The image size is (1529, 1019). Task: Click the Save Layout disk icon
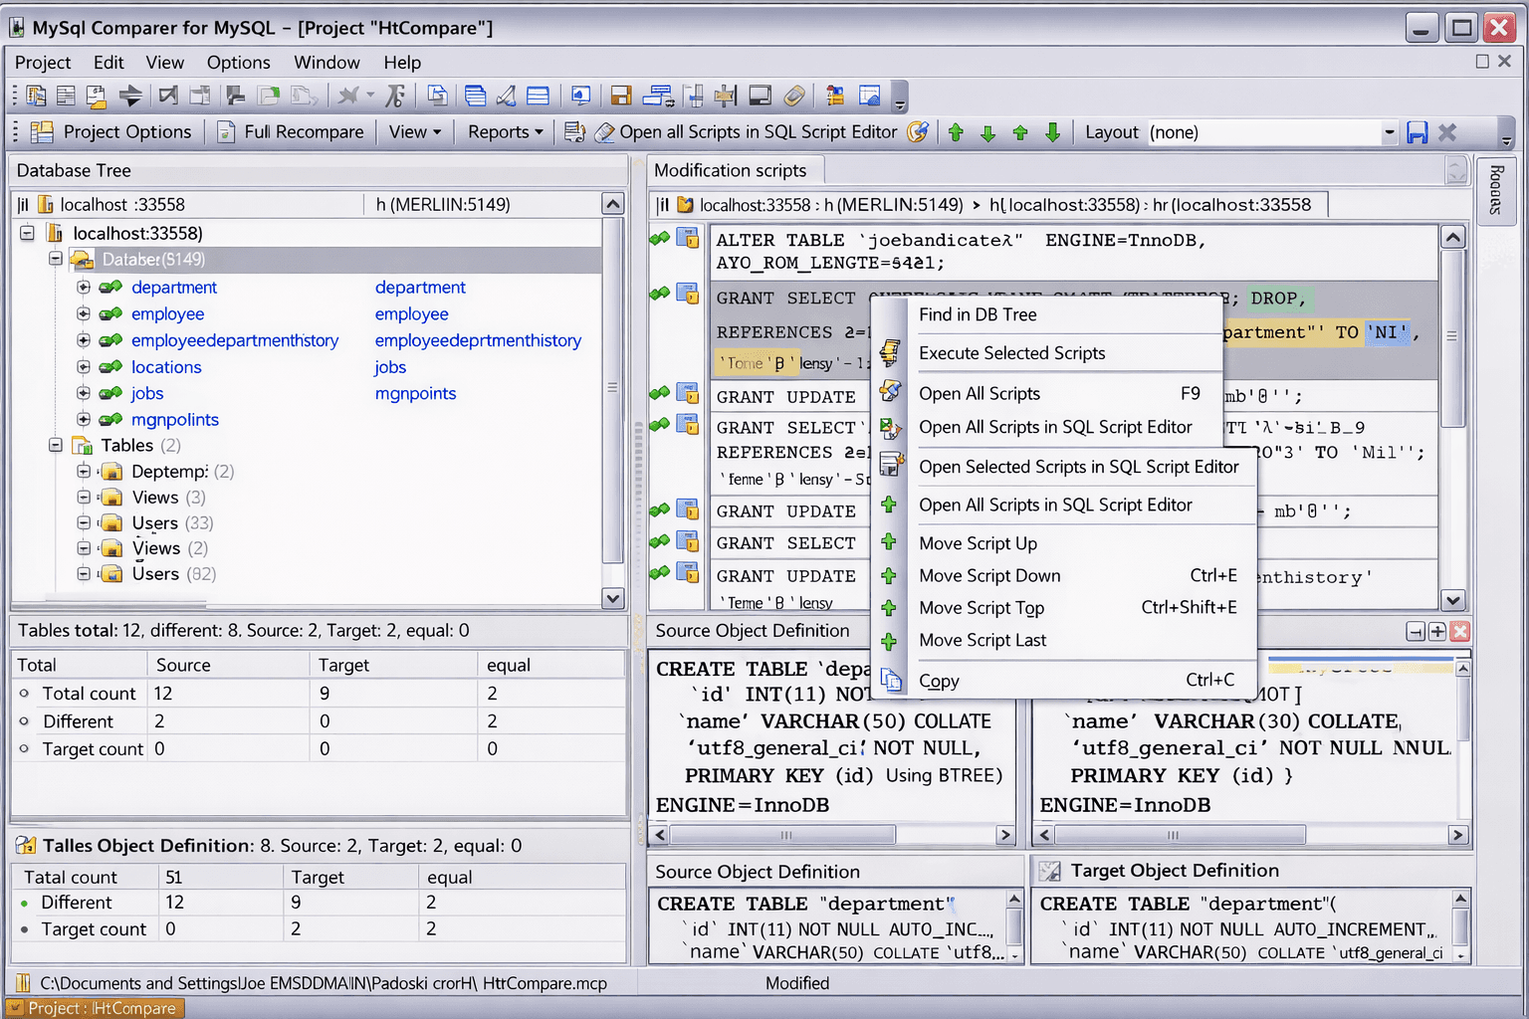[1417, 131]
